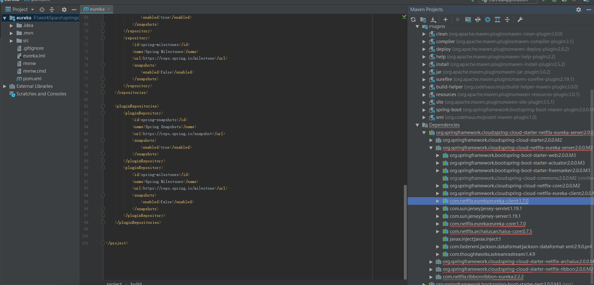Viewport: 594px width, 285px height.
Task: Collapse spring-cloud-netflix-eureka-server:2.0.0.M2 dependency
Action: 431,148
